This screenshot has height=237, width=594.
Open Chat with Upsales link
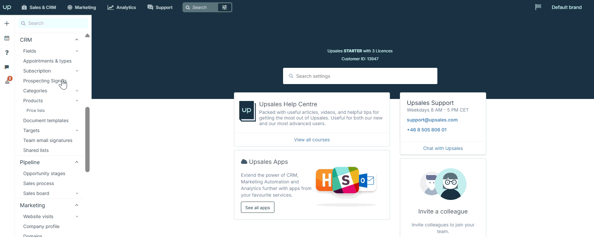coord(443,148)
